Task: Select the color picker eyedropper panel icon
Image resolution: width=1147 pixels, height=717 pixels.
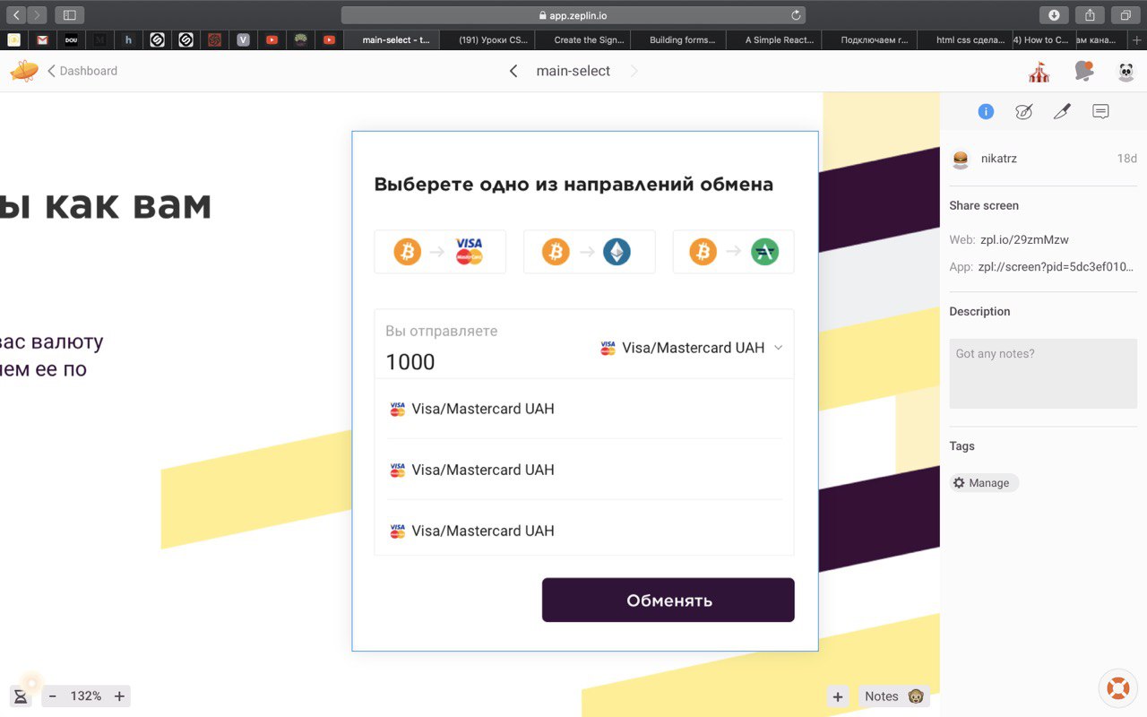Action: click(1062, 112)
